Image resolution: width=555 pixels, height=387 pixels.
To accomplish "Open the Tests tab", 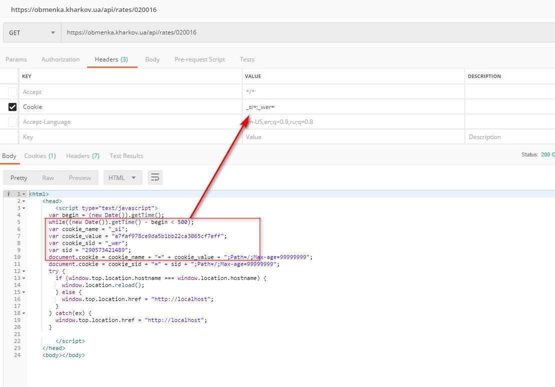I will tap(247, 59).
